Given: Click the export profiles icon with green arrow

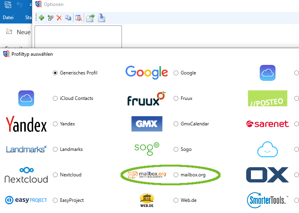Looking at the screenshot, I should pos(91,18).
